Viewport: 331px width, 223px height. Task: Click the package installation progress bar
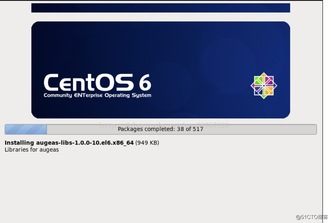(x=160, y=129)
